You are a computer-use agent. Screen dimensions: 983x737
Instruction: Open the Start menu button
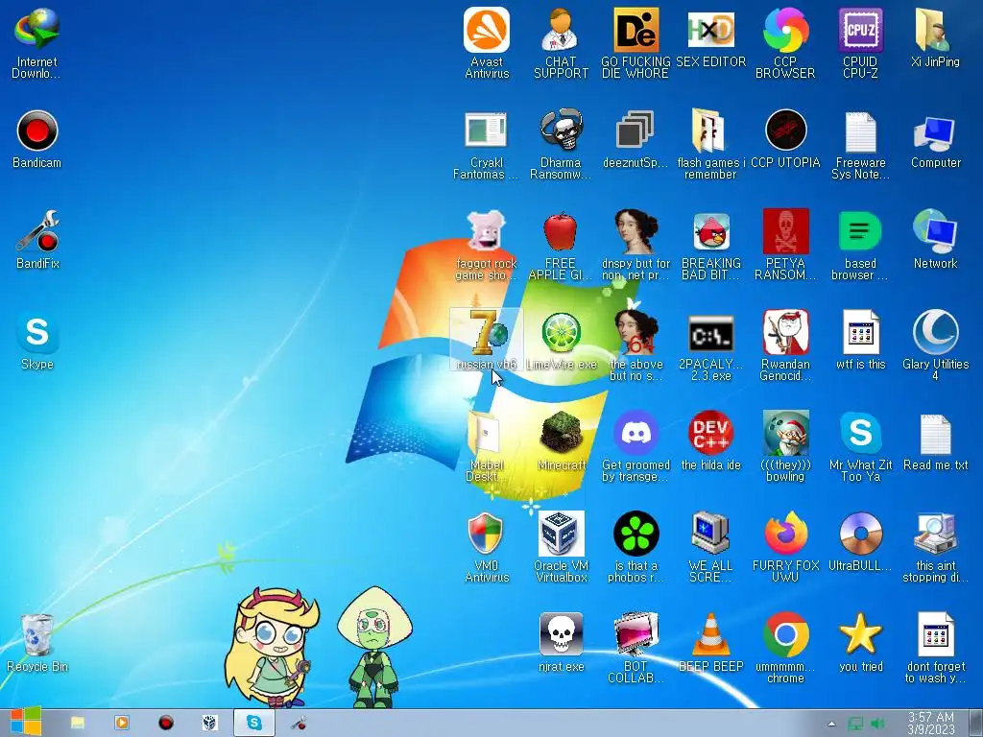pyautogui.click(x=26, y=722)
